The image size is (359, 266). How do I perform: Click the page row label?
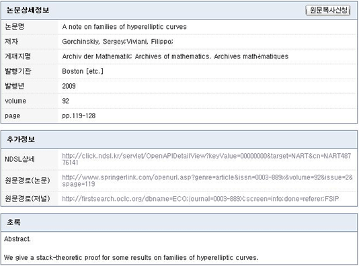tap(12, 116)
